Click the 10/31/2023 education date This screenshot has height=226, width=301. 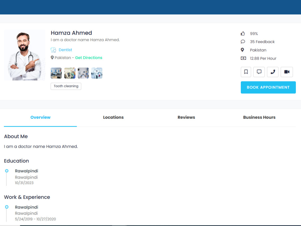24,183
